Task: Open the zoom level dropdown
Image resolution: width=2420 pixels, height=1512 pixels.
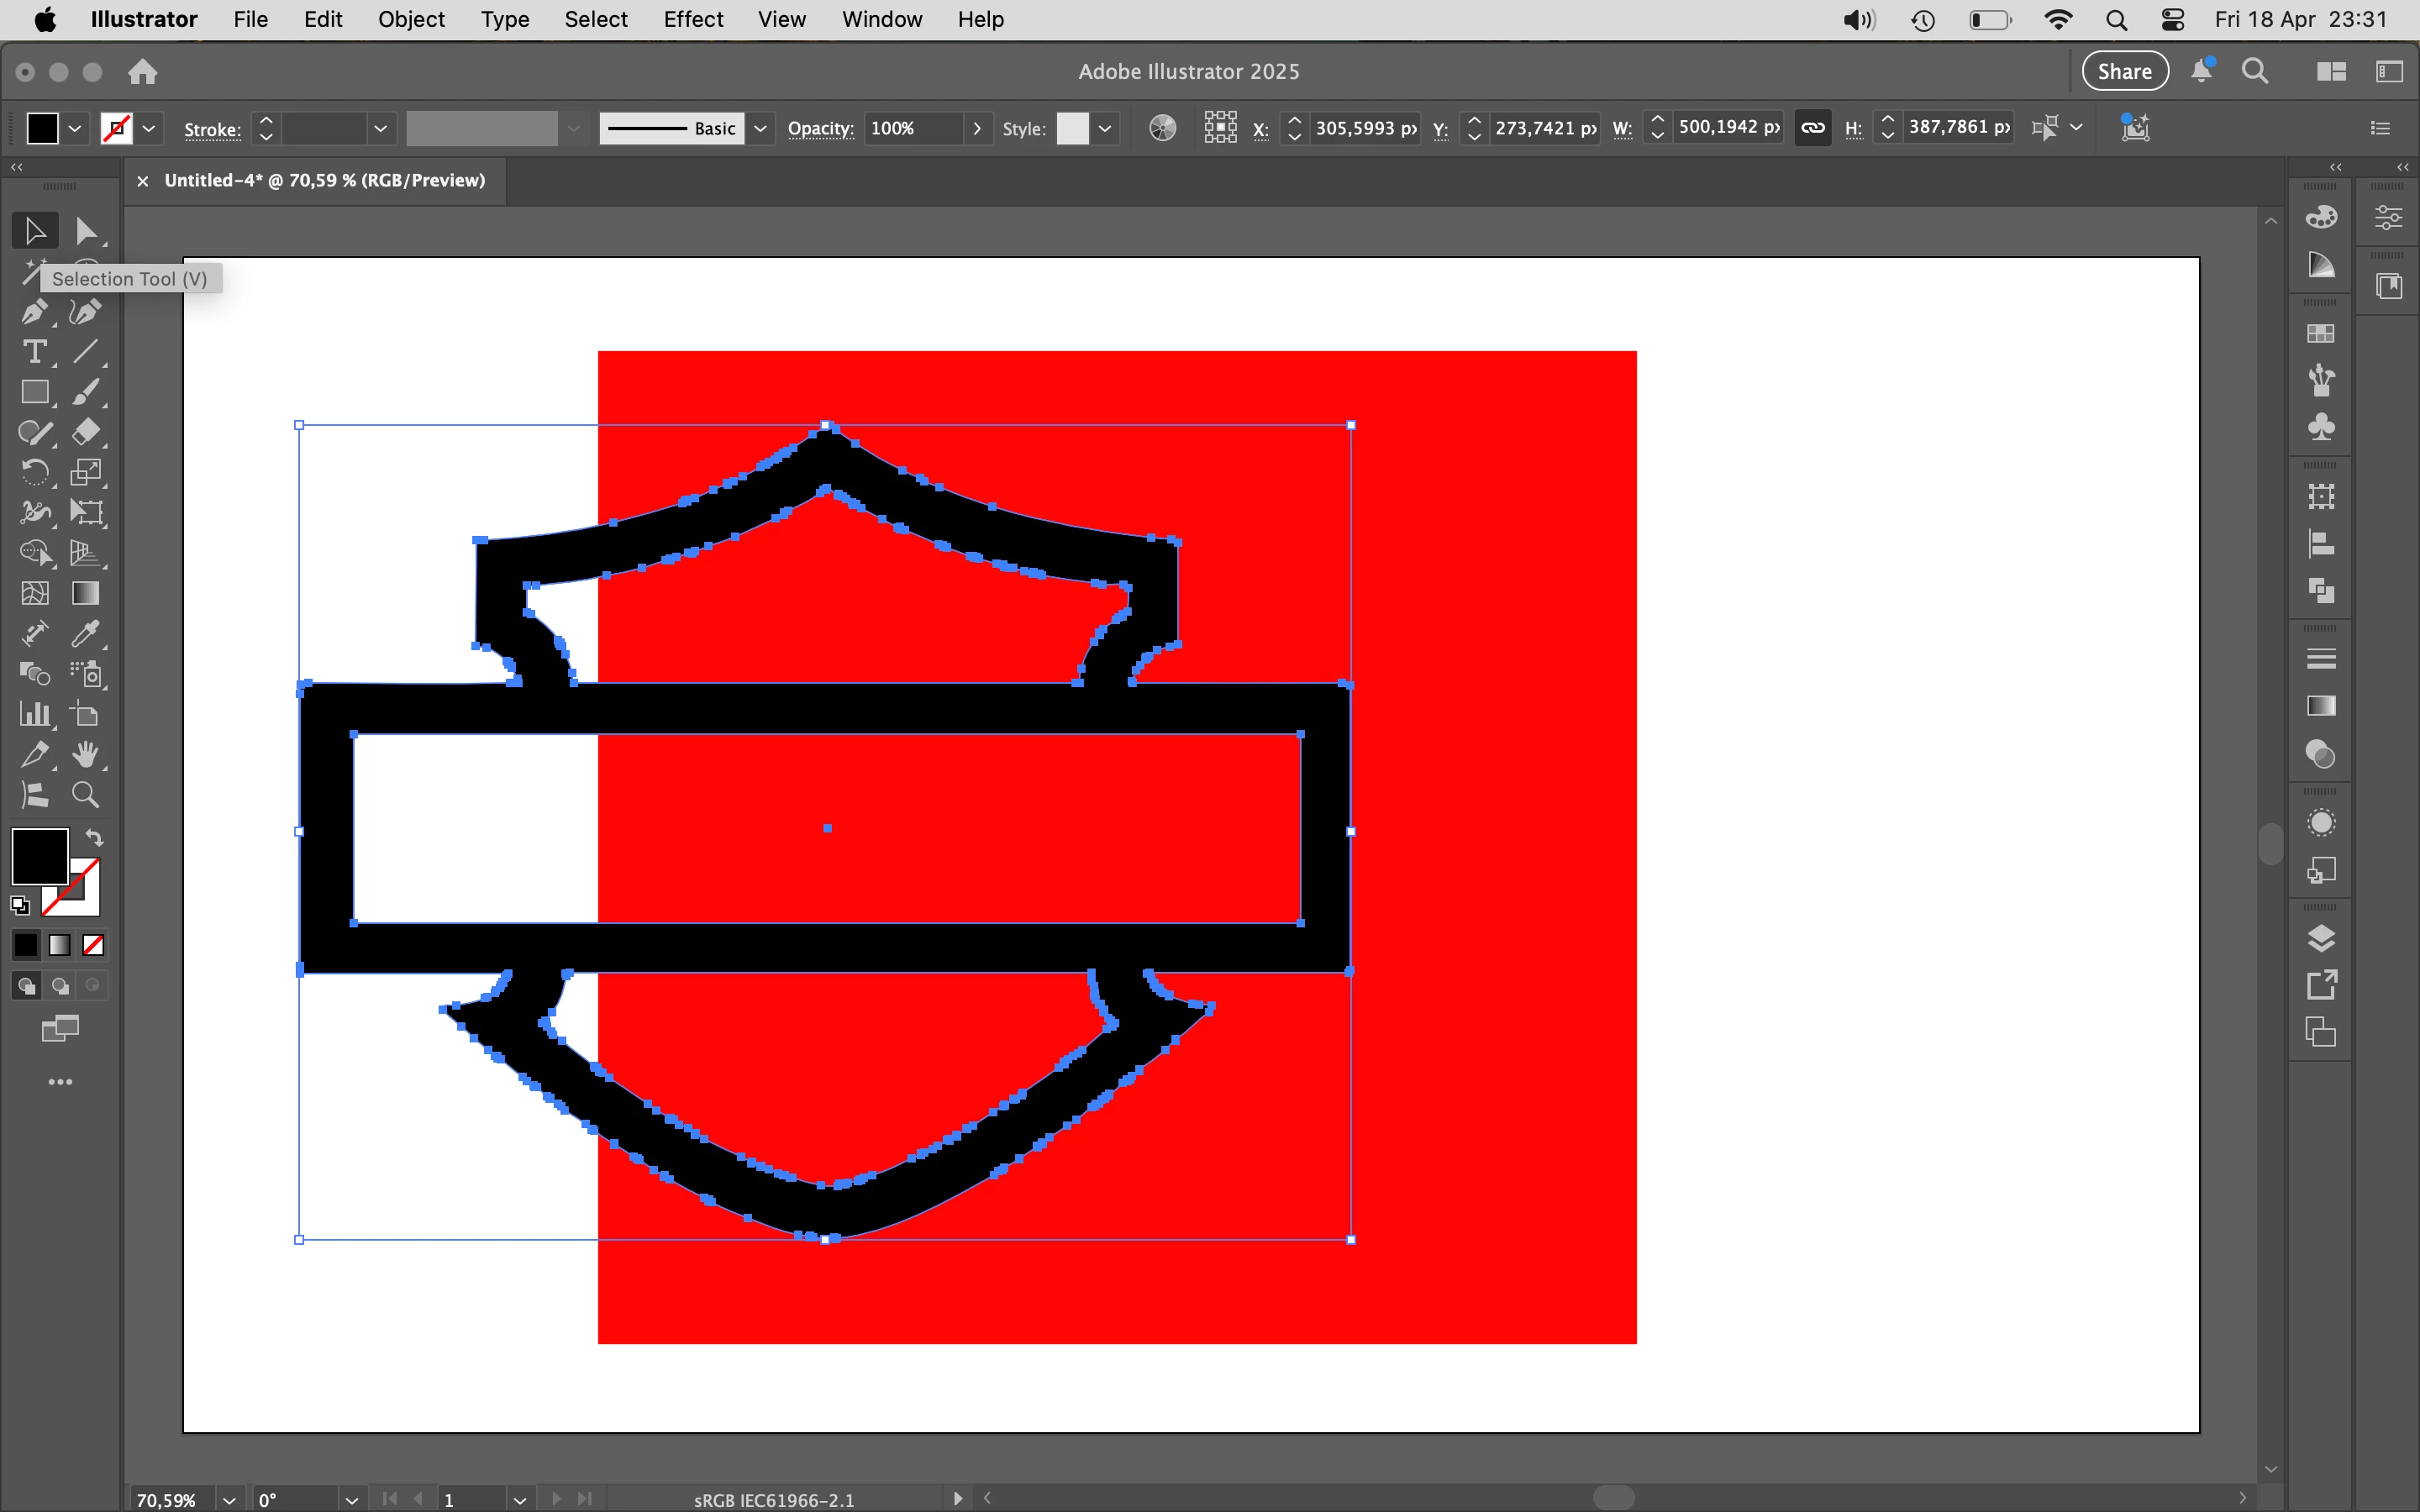Action: pyautogui.click(x=229, y=1499)
